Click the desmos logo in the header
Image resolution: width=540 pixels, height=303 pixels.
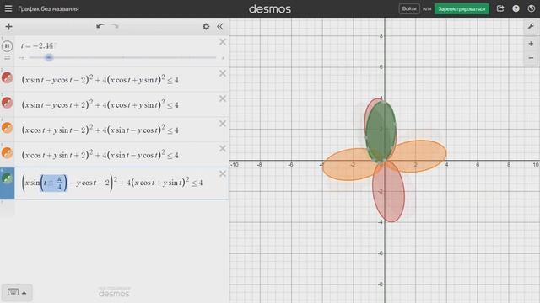(x=270, y=9)
